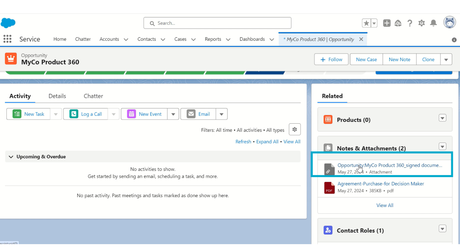The image size is (460, 249).
Task: Open the Notes & Attachments (2) list
Action: [371, 148]
